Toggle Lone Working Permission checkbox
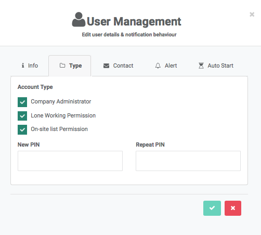 click(x=22, y=116)
